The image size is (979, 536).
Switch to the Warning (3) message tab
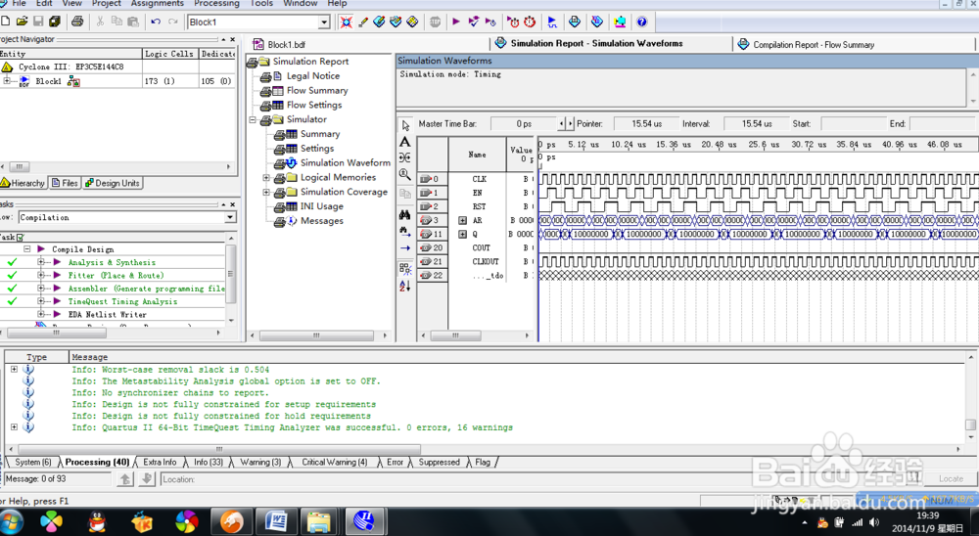click(x=260, y=463)
